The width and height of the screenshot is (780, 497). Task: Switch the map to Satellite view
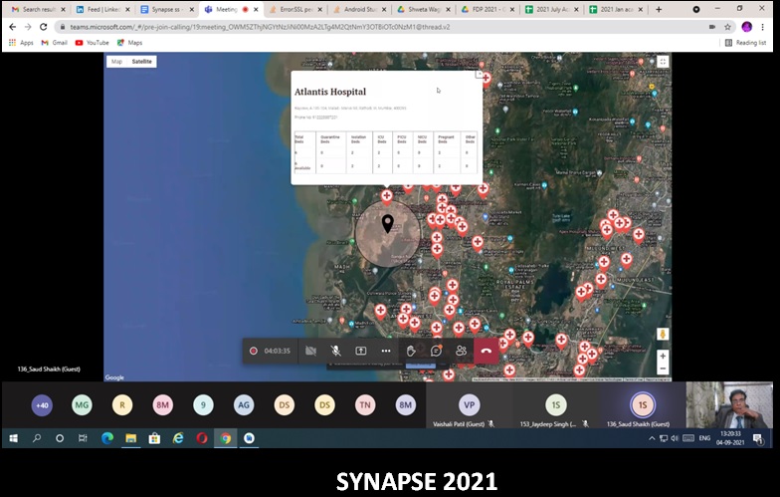click(x=141, y=62)
